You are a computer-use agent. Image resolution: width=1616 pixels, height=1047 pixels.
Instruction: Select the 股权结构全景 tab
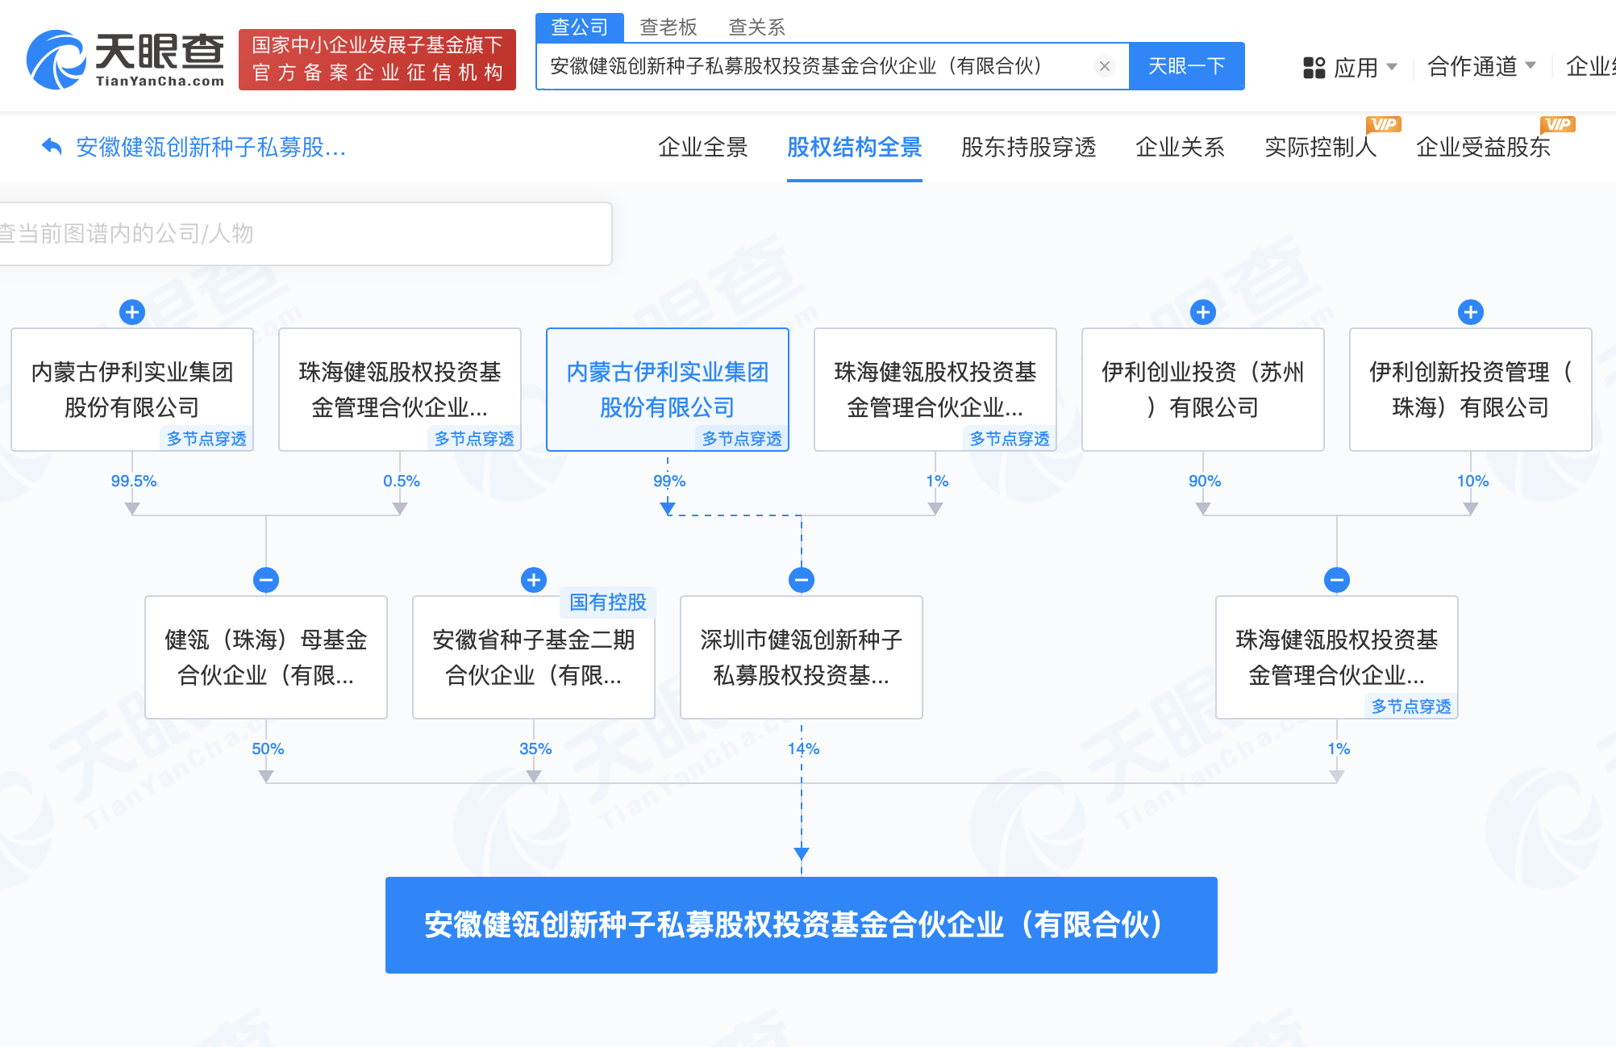coord(855,147)
